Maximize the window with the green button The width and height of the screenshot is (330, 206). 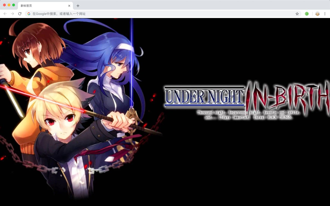tap(14, 5)
